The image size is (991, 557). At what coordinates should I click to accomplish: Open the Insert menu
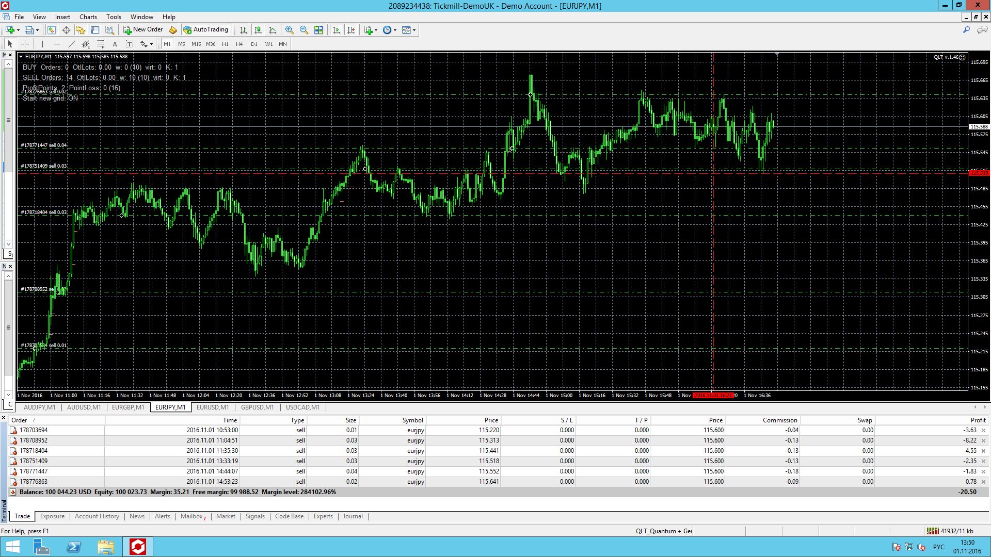pos(62,17)
